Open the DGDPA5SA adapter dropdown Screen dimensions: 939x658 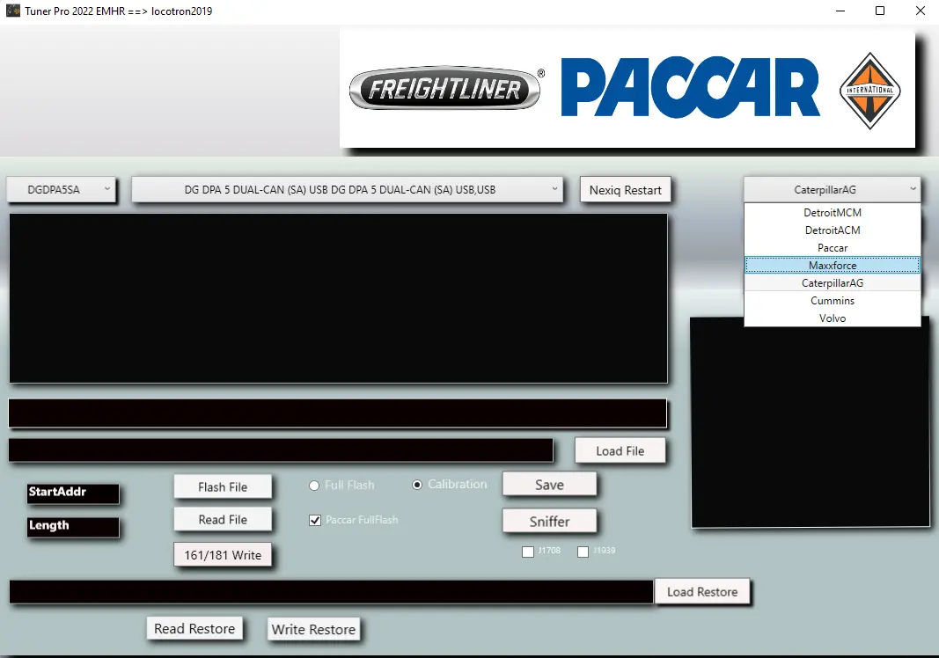61,190
